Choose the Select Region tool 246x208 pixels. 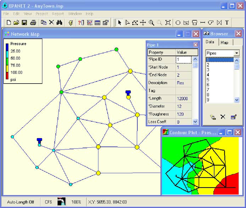click(135, 23)
